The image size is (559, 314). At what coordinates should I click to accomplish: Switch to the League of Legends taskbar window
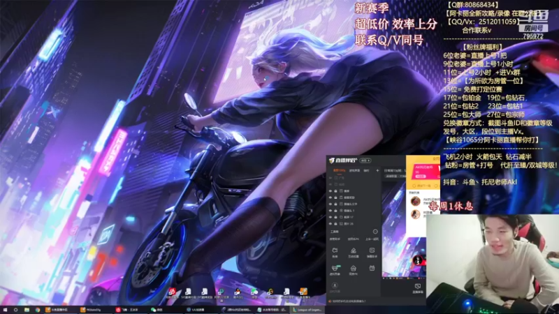coord(307,310)
